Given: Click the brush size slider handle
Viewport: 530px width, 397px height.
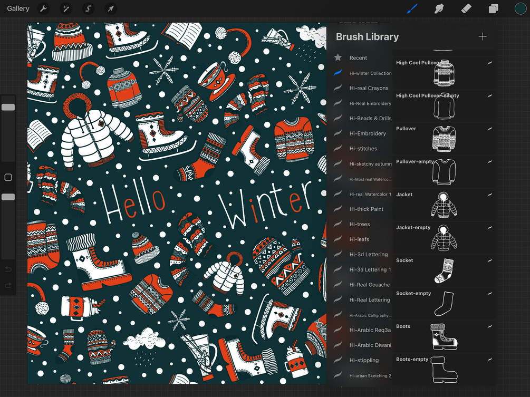Looking at the screenshot, I should click(x=8, y=107).
